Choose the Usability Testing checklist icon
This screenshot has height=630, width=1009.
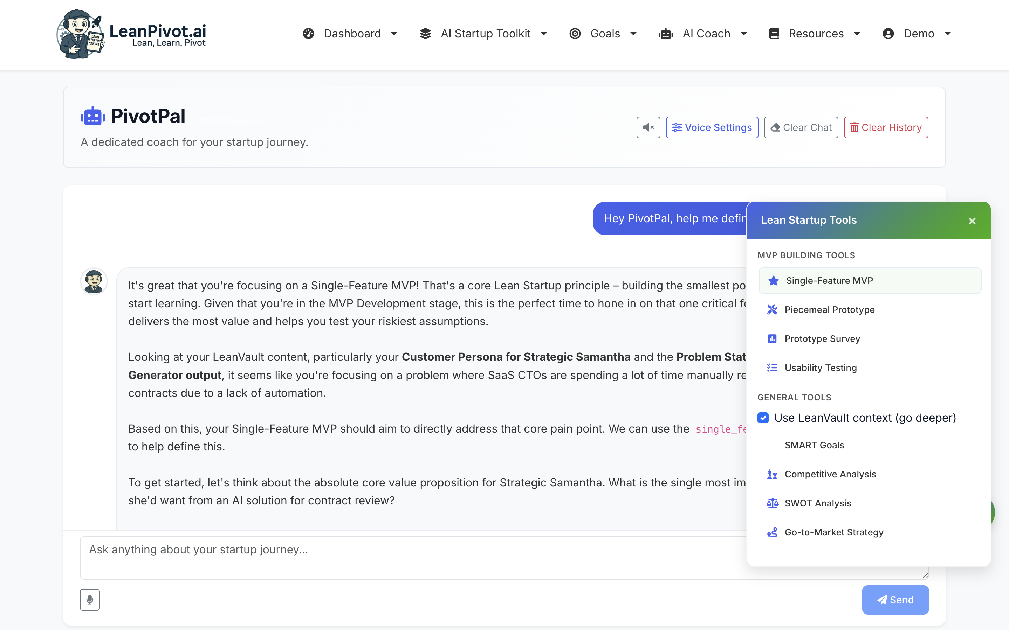772,367
